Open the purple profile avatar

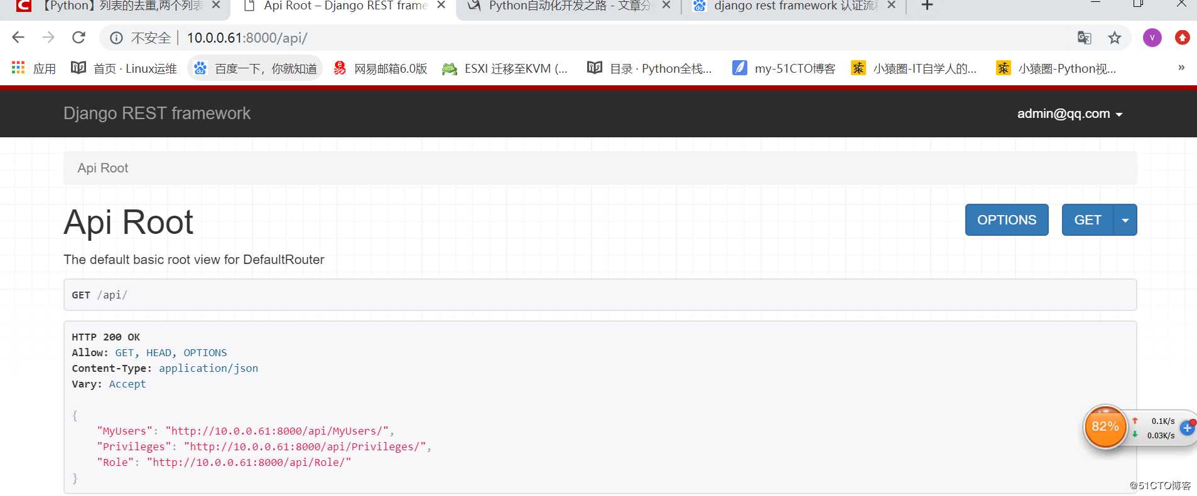(x=1152, y=38)
